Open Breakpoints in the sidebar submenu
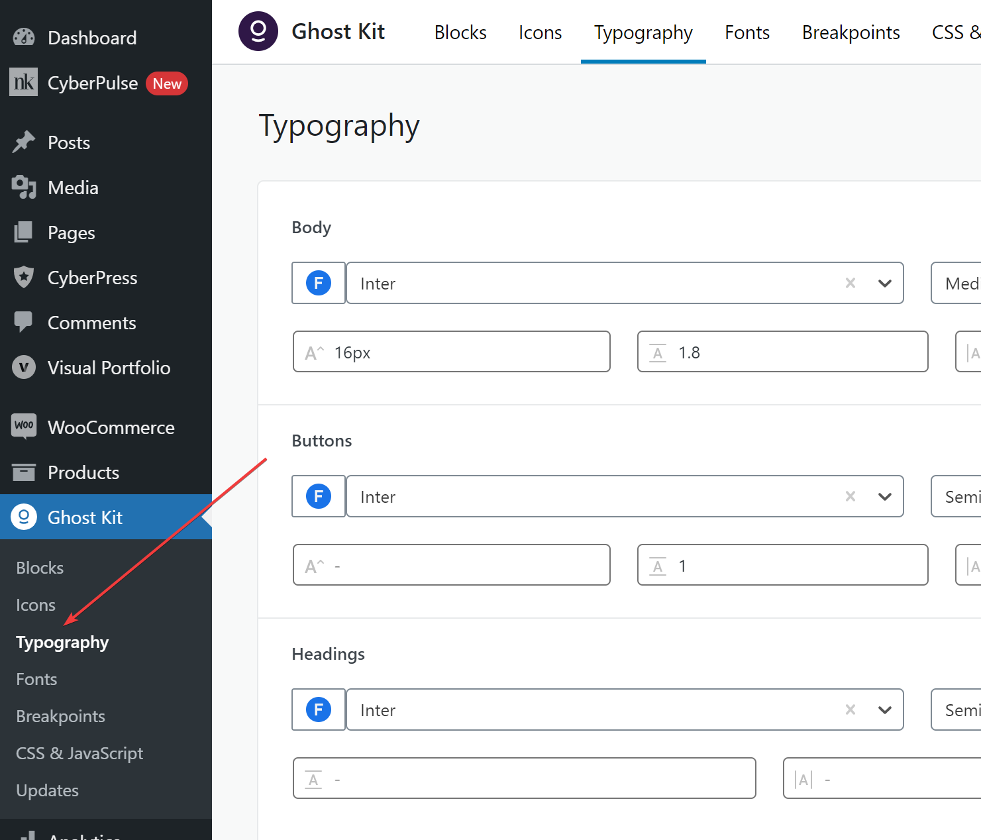 pyautogui.click(x=60, y=716)
